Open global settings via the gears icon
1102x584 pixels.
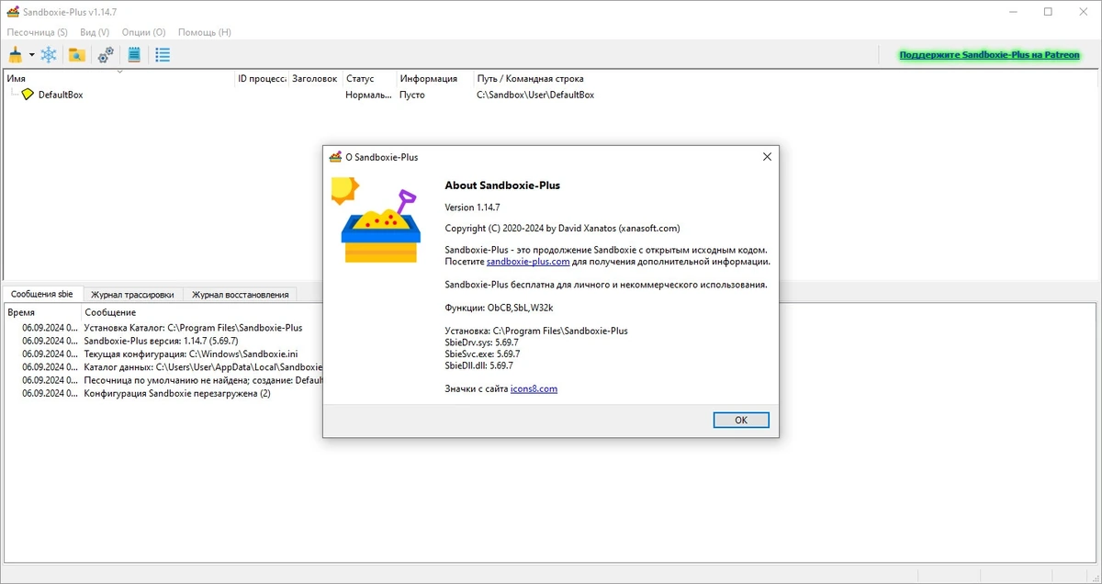(x=106, y=55)
